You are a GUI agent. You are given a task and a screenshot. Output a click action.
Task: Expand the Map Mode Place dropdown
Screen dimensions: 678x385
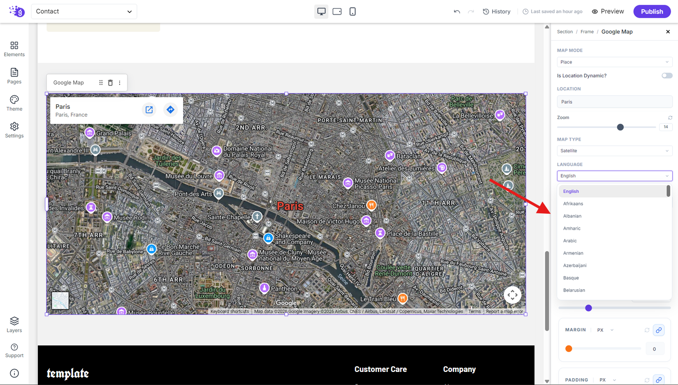tap(615, 62)
